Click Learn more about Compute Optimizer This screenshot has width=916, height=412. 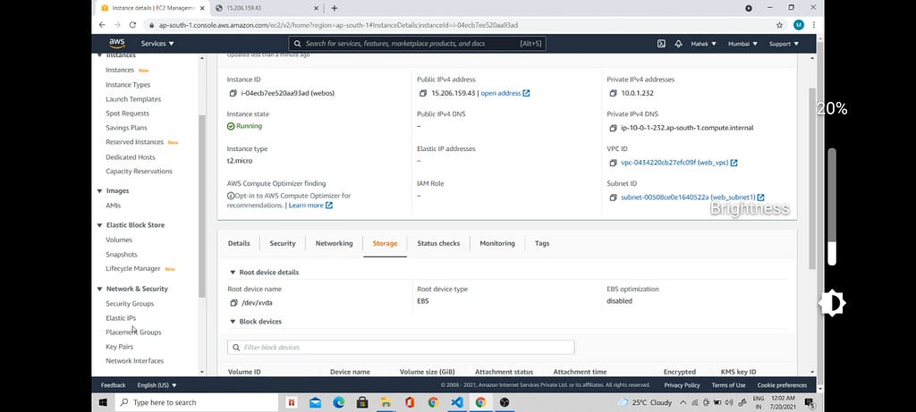click(306, 206)
